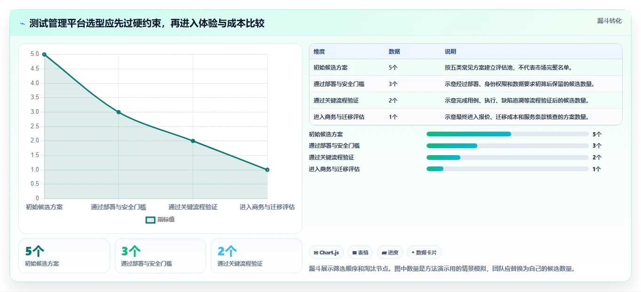Click the 漏斗转化 label in header
This screenshot has width=641, height=292.
click(609, 21)
